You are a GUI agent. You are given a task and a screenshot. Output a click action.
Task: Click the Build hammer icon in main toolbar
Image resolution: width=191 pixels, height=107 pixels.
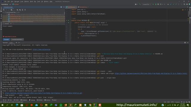click(x=140, y=4)
